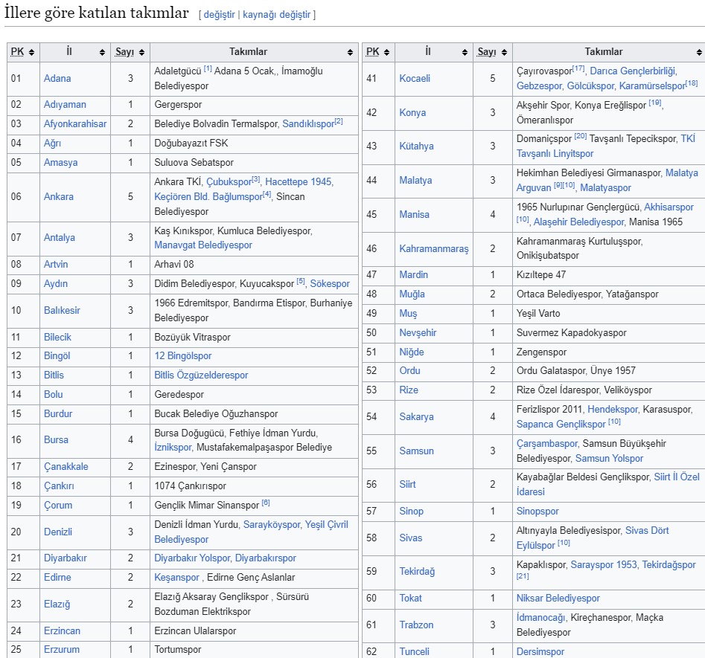Open the Tekirdağ province link
Viewport: 705px width, 658px height.
417,571
